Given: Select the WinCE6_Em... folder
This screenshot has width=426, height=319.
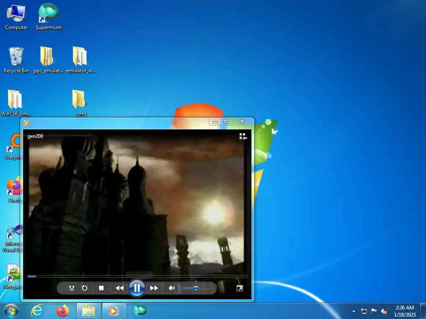Looking at the screenshot, I should pos(15,103).
